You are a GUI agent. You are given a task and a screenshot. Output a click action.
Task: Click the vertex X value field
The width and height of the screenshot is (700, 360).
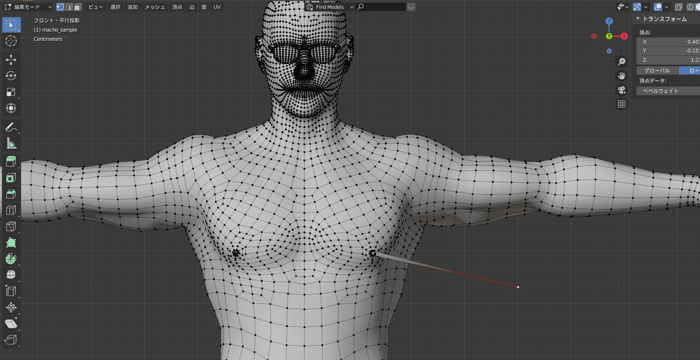pos(668,42)
